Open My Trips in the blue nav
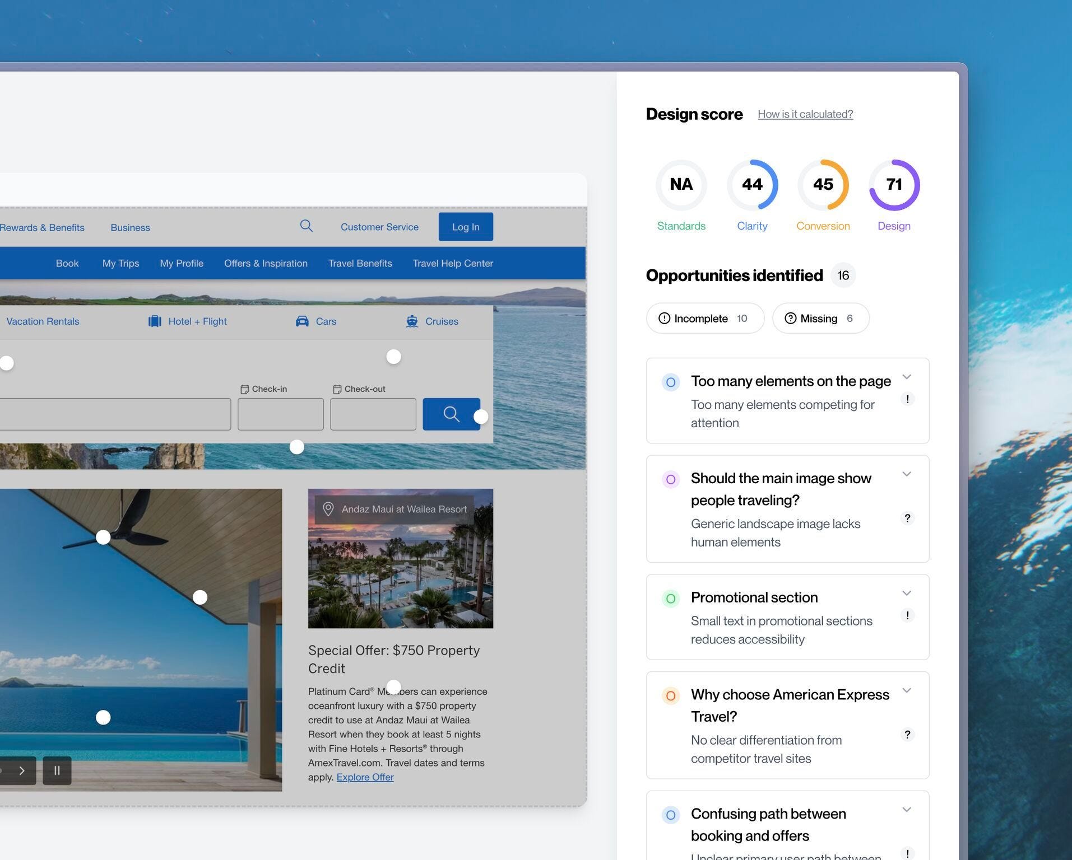1072x860 pixels. click(120, 263)
